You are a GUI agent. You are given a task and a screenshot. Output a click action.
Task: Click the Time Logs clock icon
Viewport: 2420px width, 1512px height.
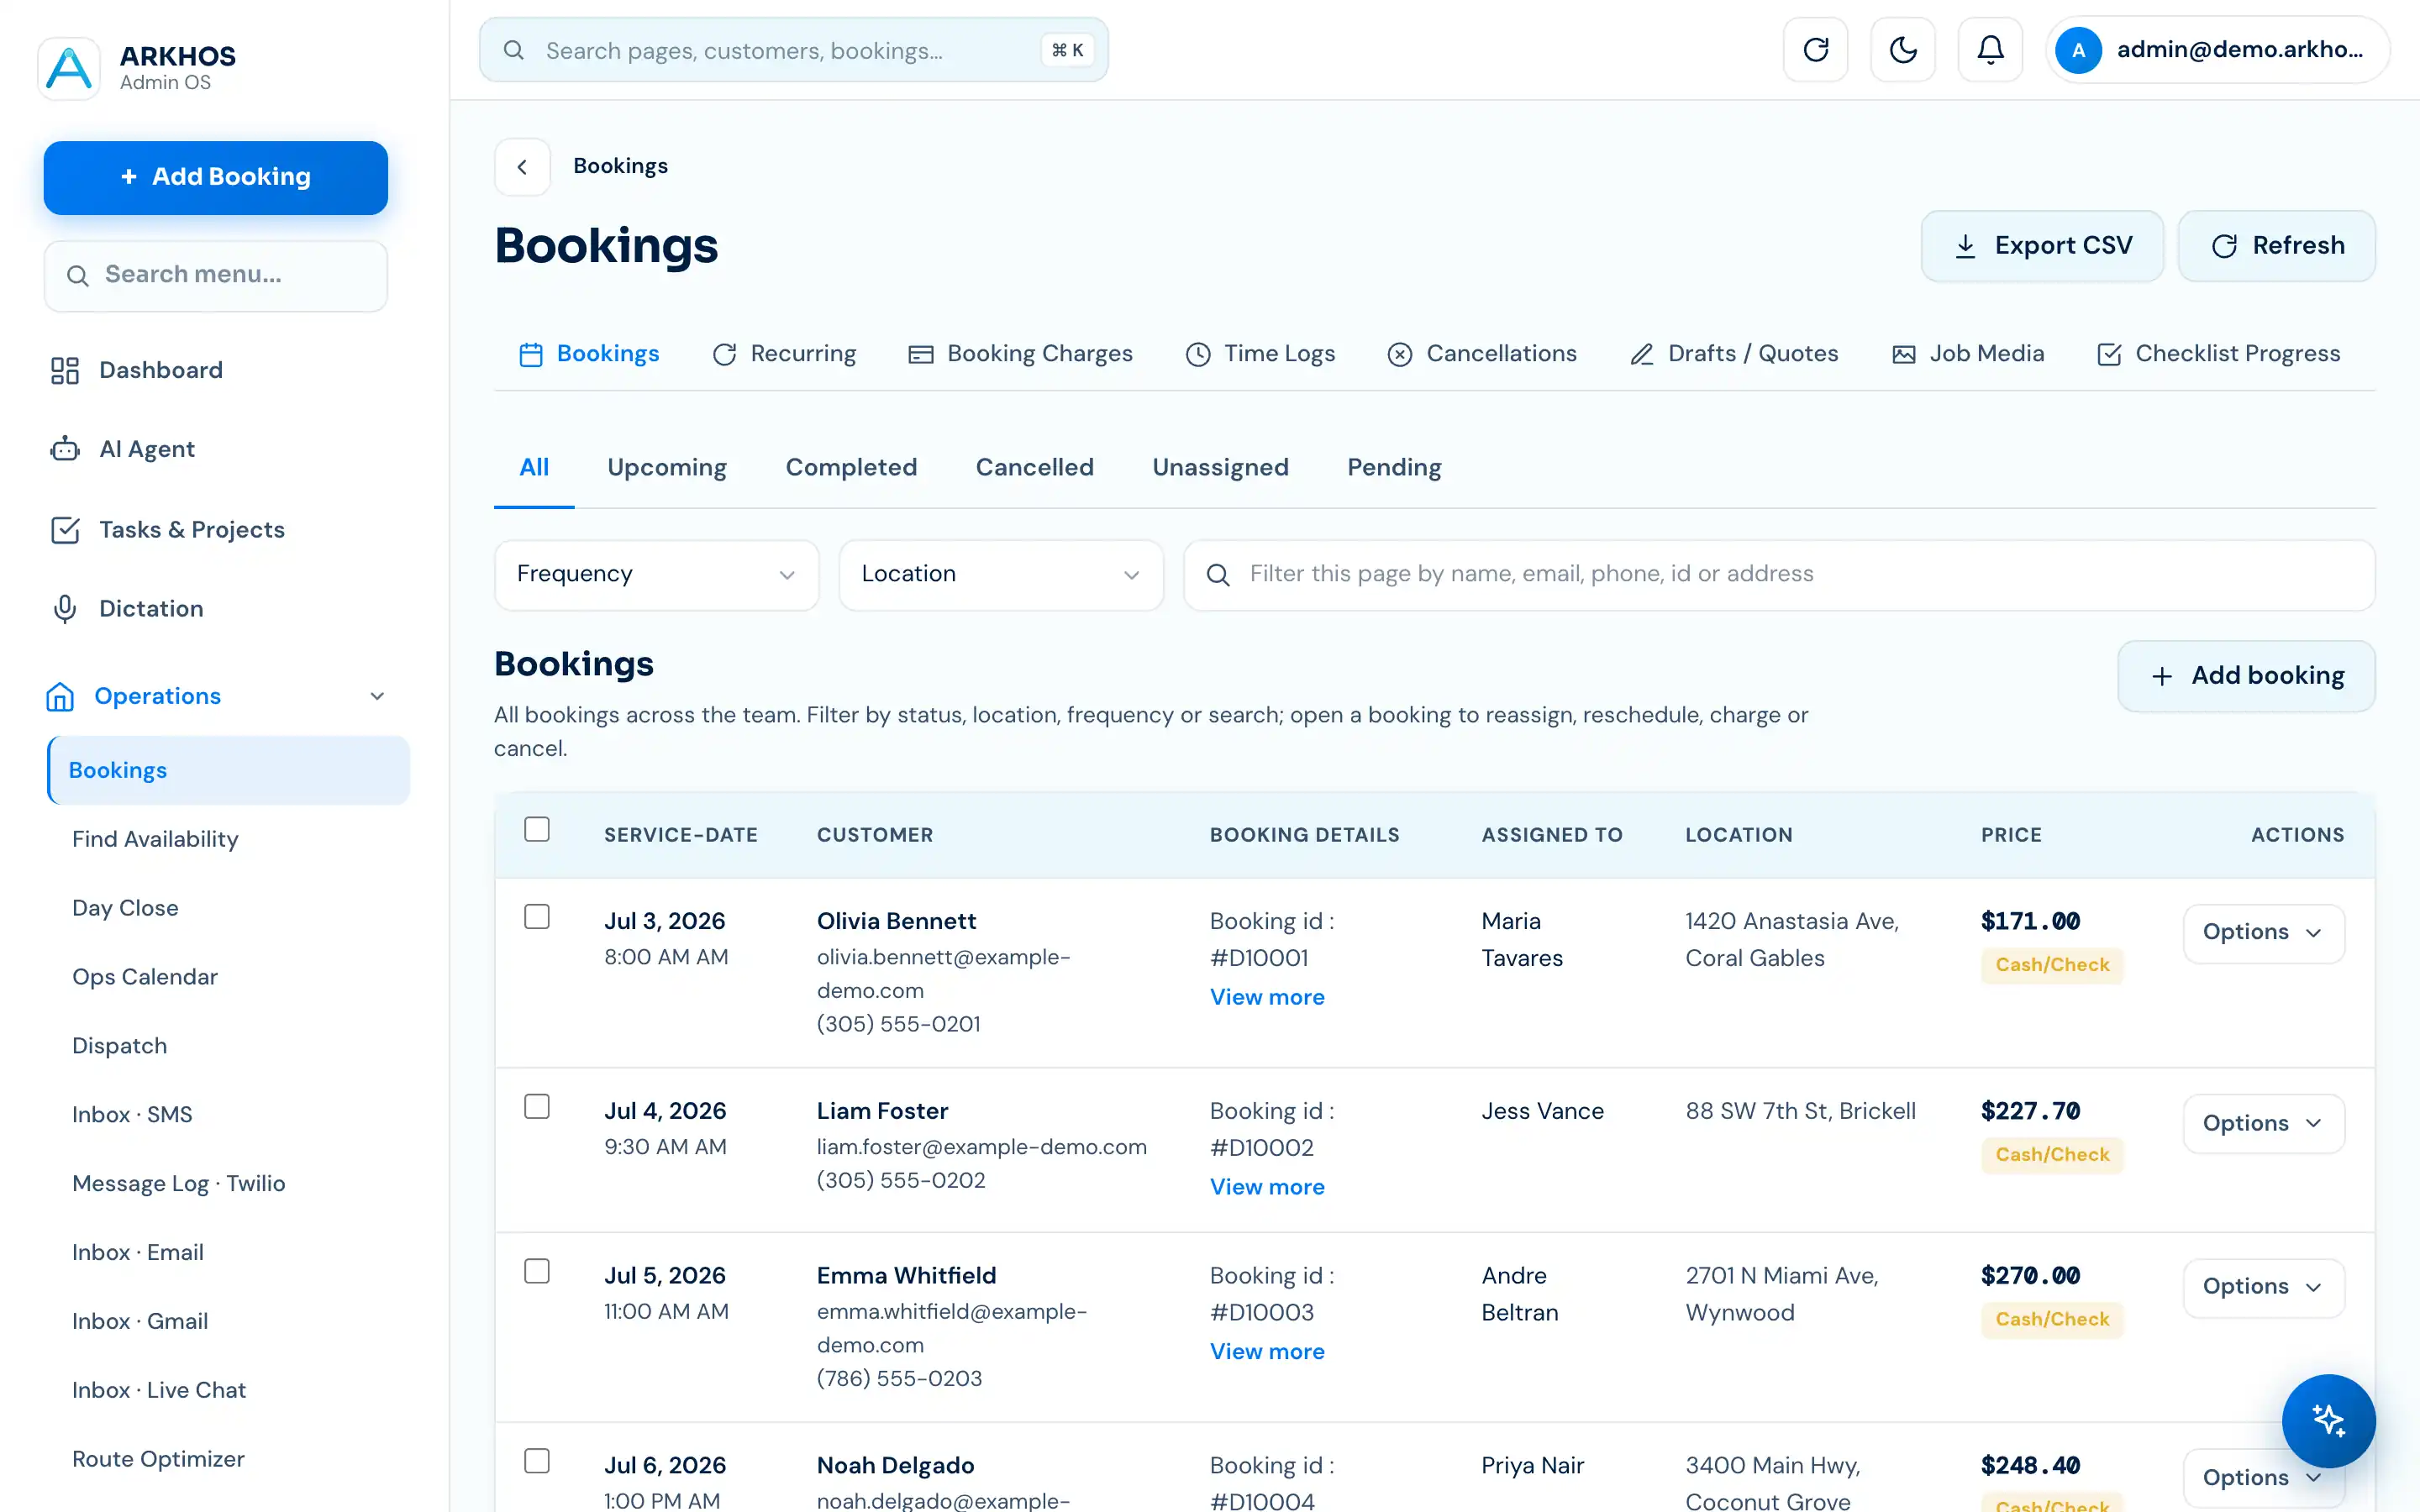[1198, 354]
